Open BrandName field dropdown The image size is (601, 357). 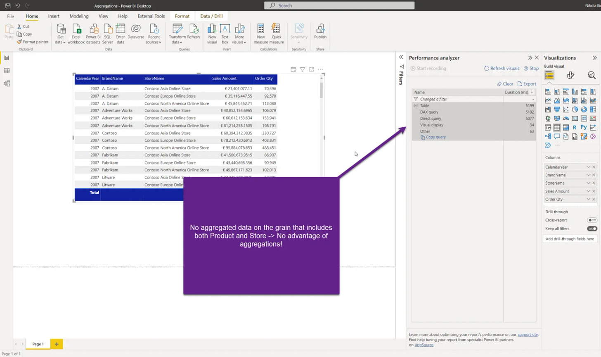[589, 175]
